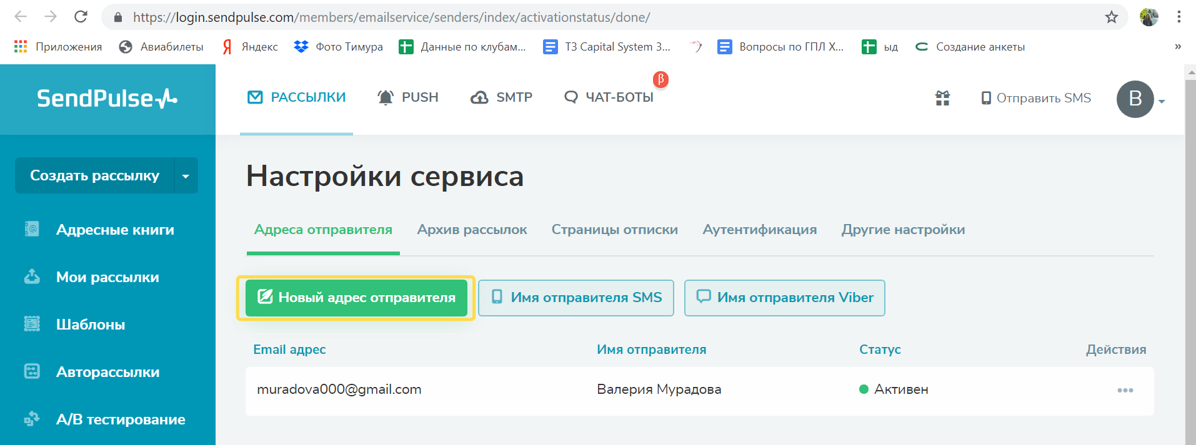Click the Валерия Мурадова sender name

pyautogui.click(x=659, y=389)
